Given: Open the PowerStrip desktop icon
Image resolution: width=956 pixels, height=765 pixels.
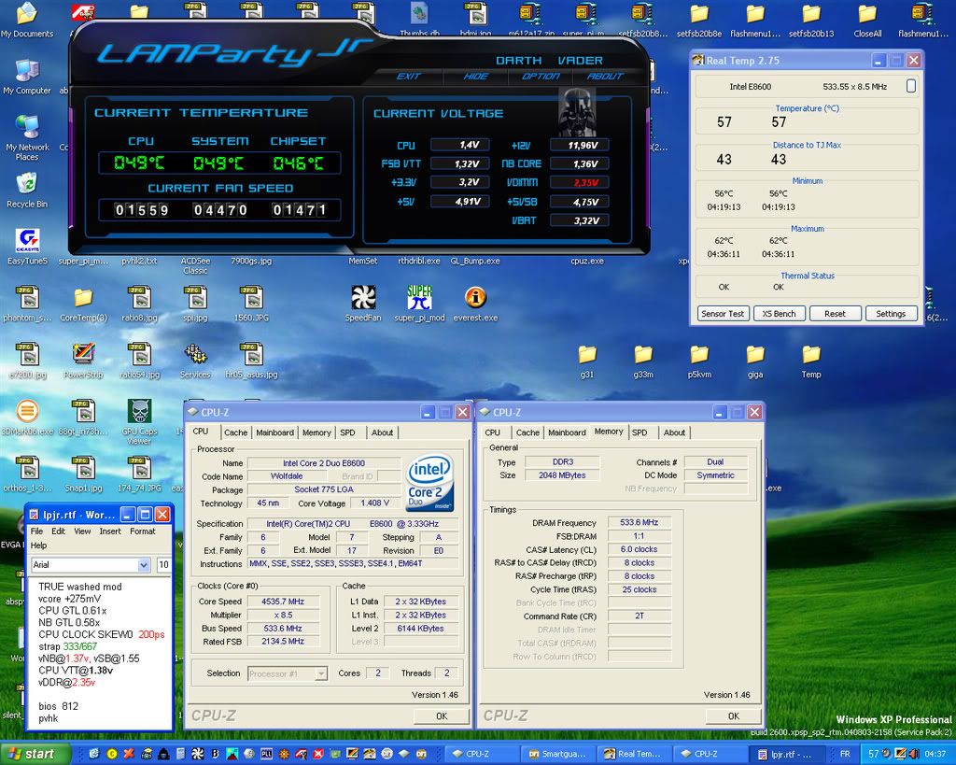Looking at the screenshot, I should tap(83, 355).
